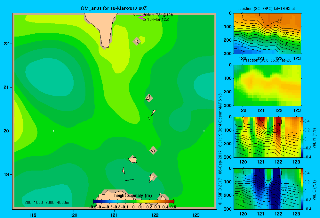Click longitude 119 label on main map axis
This screenshot has width=320, height=218.
click(x=33, y=215)
